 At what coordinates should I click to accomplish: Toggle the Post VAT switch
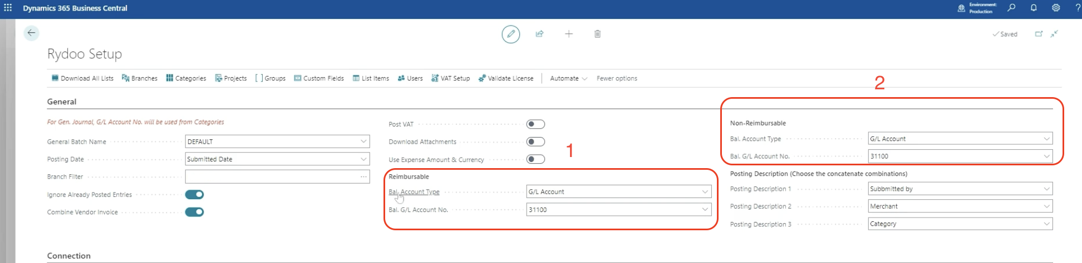(x=535, y=124)
